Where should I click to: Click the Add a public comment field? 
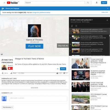point(38,99)
